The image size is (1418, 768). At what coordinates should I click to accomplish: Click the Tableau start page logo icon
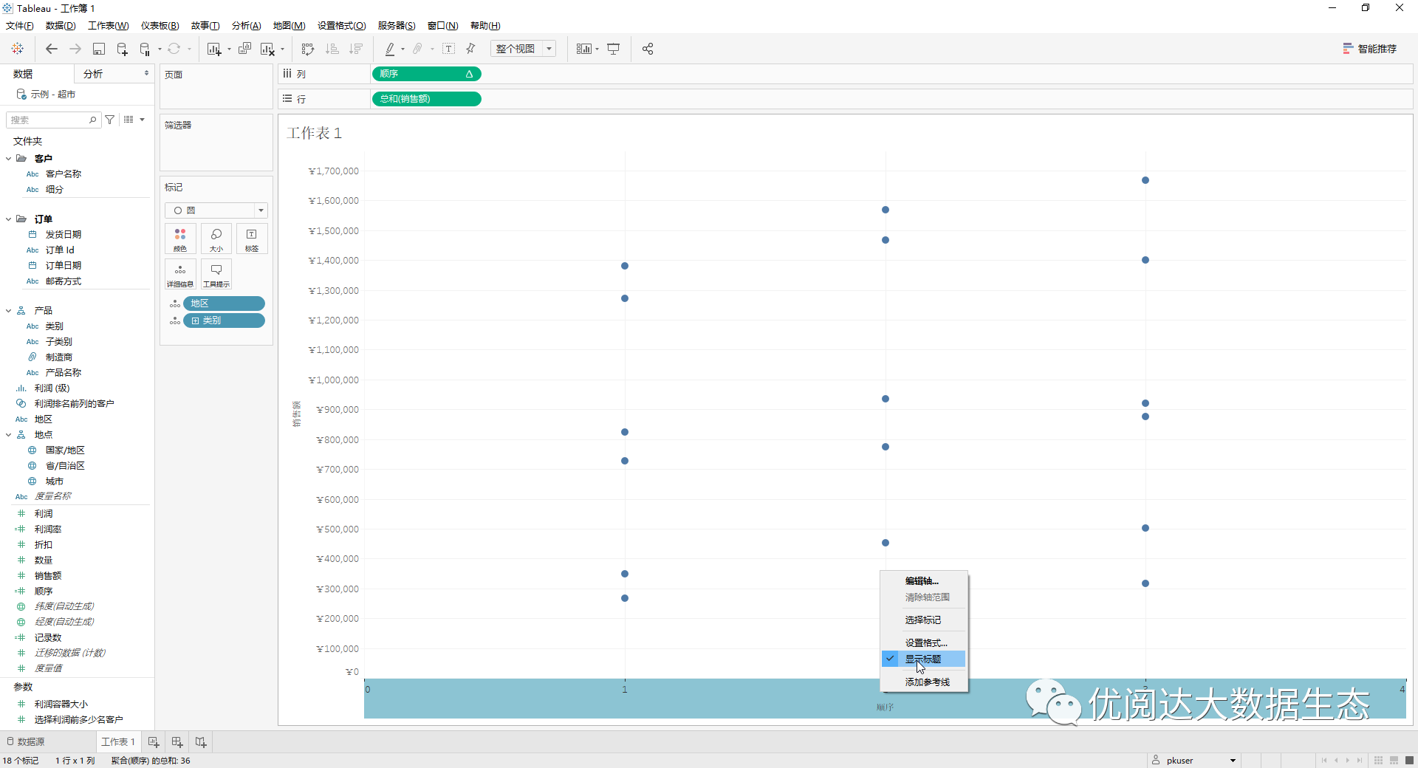[x=18, y=49]
